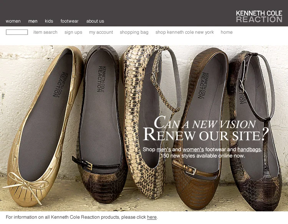Image resolution: width=288 pixels, height=224 pixels.
Task: Focus the item search input box
Action: (x=17, y=32)
